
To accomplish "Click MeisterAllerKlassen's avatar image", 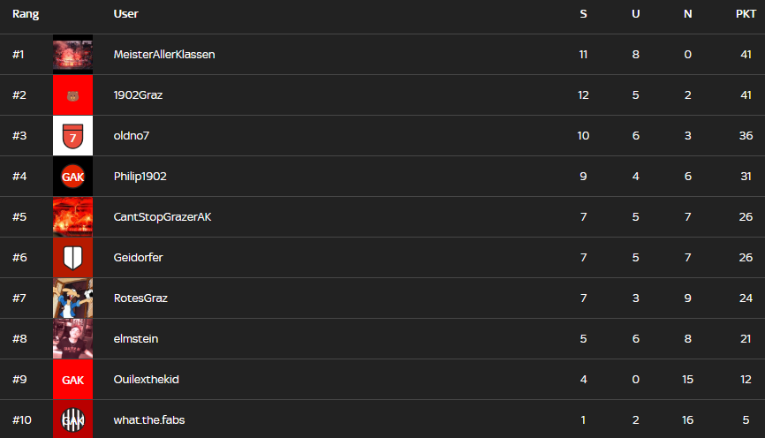I will point(72,55).
